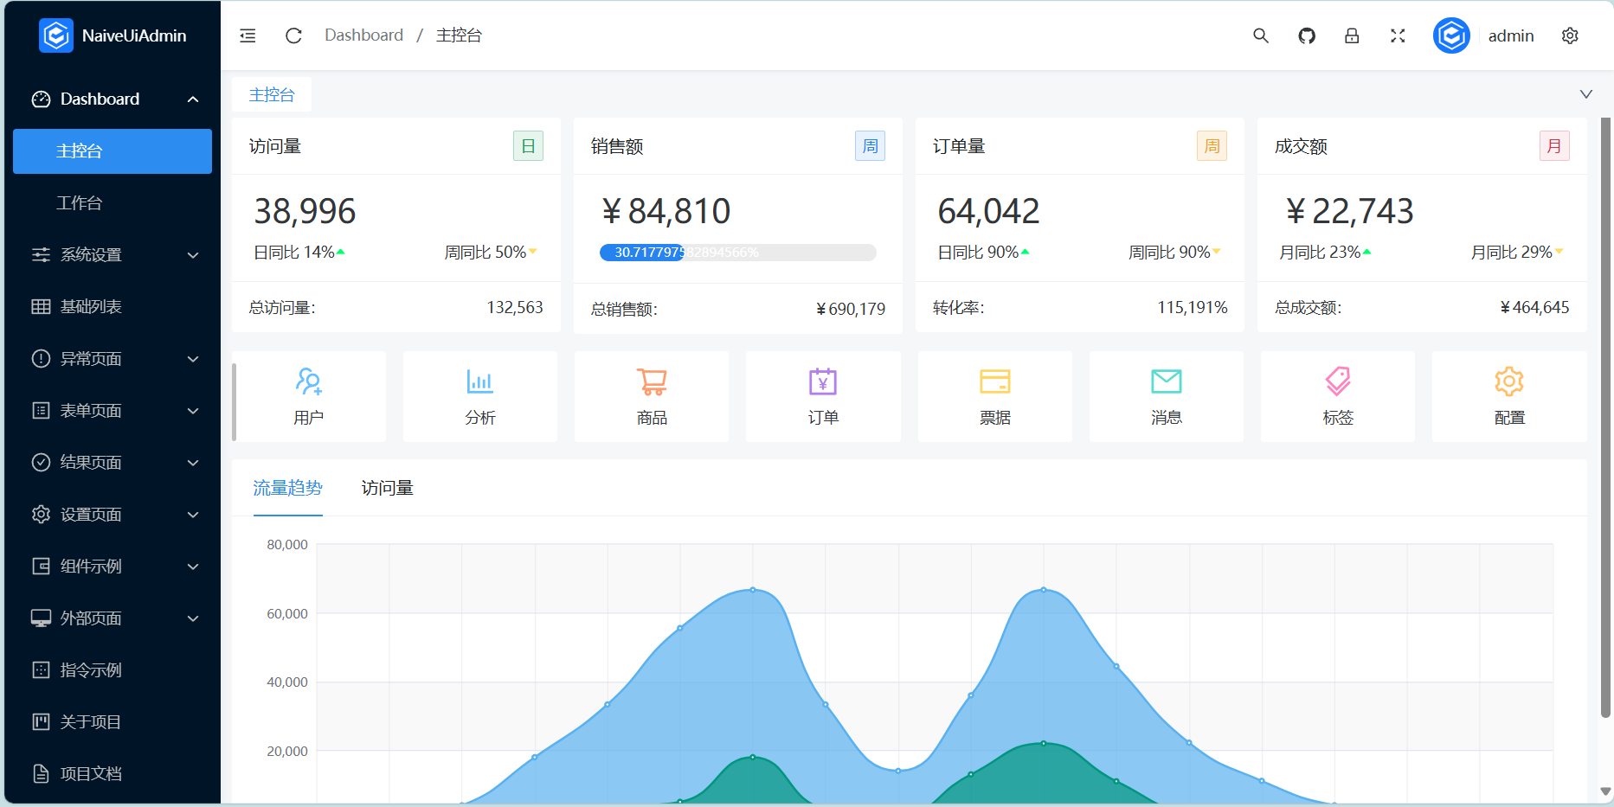Open the project settings gear icon
This screenshot has width=1614, height=807.
1570,35
